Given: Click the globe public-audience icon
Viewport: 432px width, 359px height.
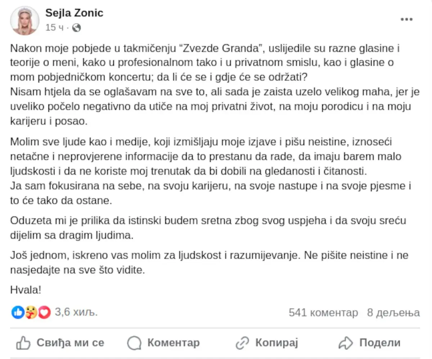Looking at the screenshot, I should tap(76, 28).
